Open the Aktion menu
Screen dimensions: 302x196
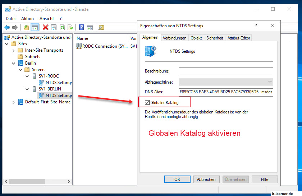click(x=27, y=19)
